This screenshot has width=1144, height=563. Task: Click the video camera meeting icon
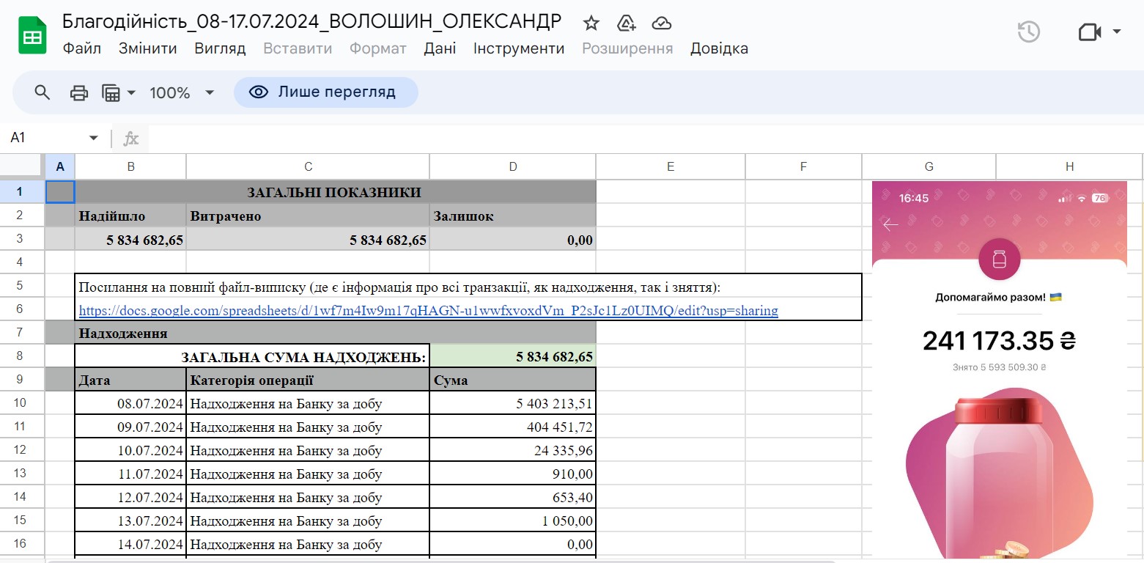click(1089, 32)
